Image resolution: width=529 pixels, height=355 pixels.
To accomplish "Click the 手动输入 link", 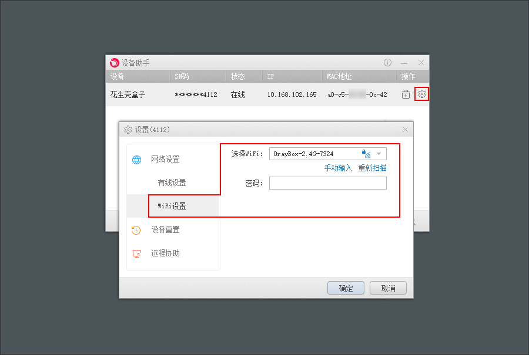I will (x=338, y=168).
